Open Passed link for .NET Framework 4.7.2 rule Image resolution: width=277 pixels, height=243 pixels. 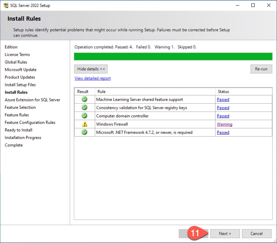(223, 132)
